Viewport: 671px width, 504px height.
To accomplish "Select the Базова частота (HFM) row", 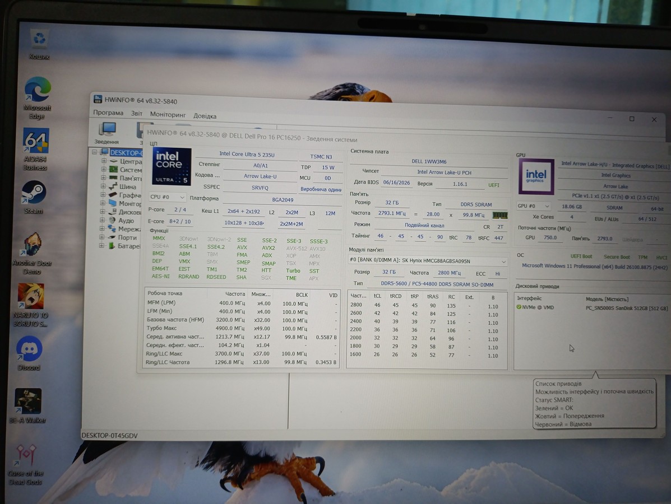I will (x=242, y=320).
